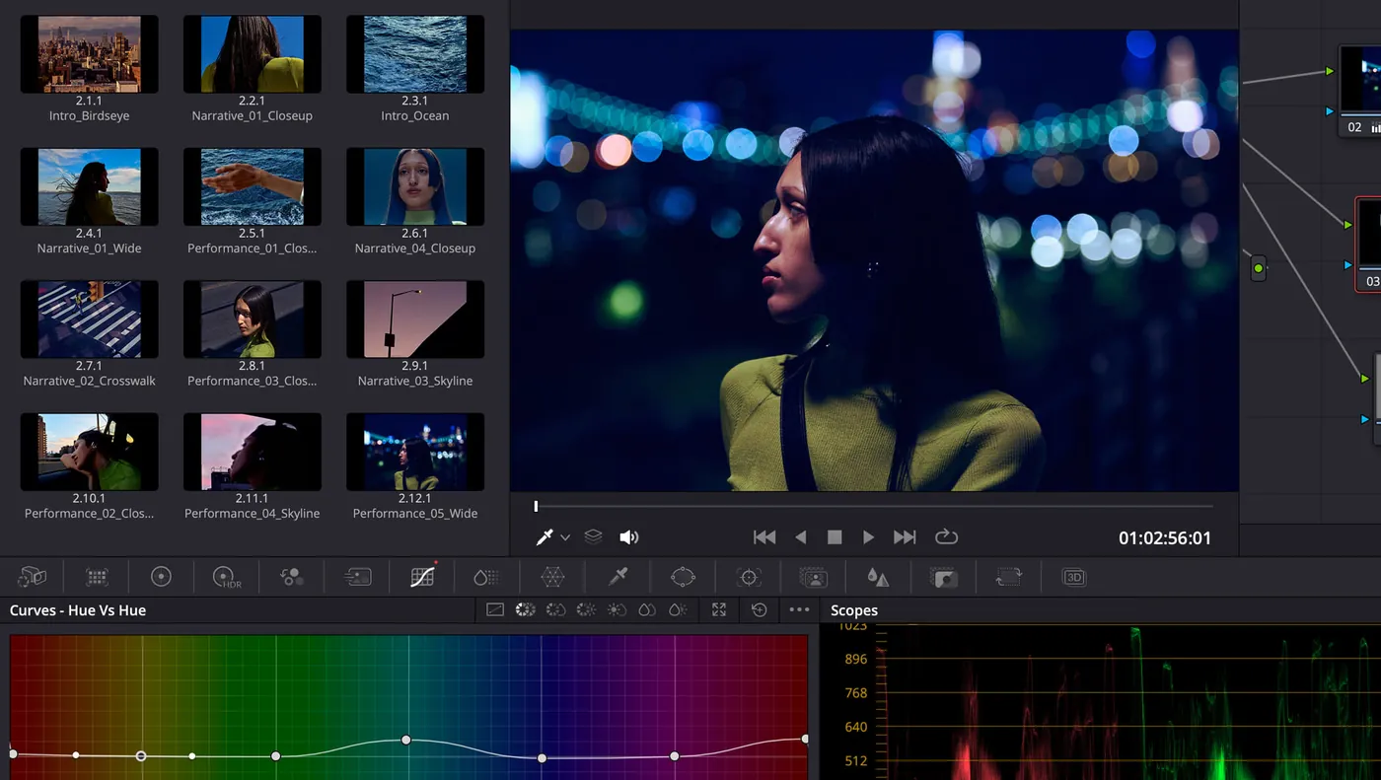The image size is (1381, 780).
Task: Open the Blur palette
Action: [878, 577]
